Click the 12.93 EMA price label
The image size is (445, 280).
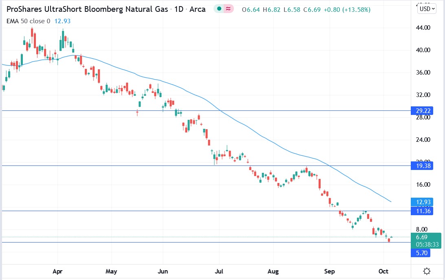422,202
